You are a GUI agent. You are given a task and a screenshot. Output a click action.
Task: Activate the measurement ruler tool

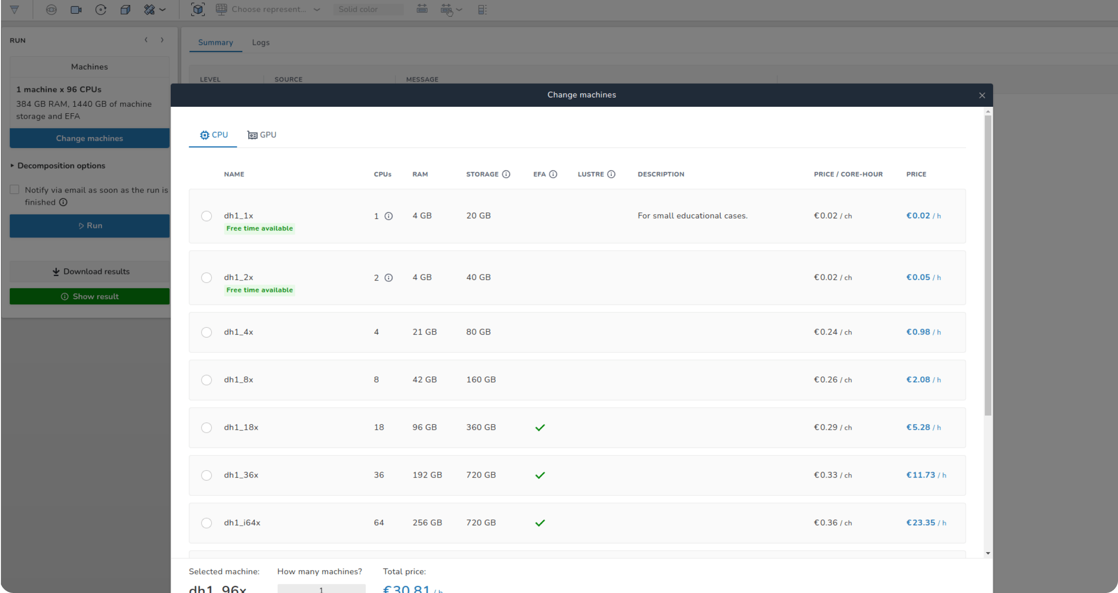pyautogui.click(x=149, y=9)
